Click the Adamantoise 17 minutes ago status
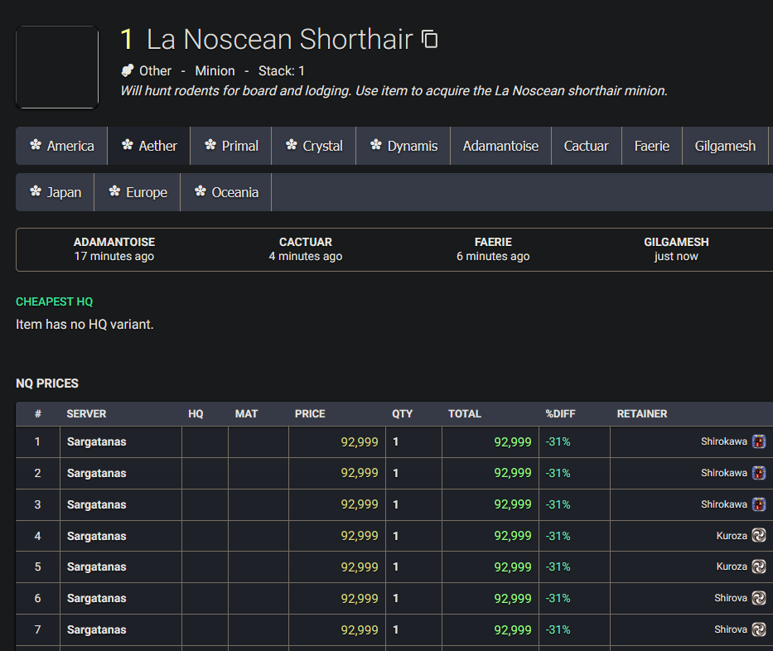The image size is (773, 651). click(x=114, y=249)
